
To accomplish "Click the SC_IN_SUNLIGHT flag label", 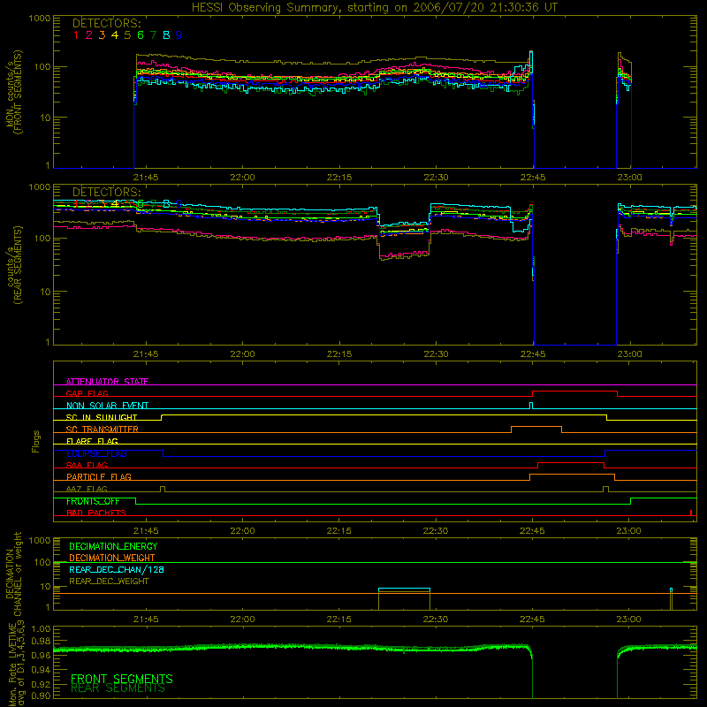I will click(x=102, y=417).
